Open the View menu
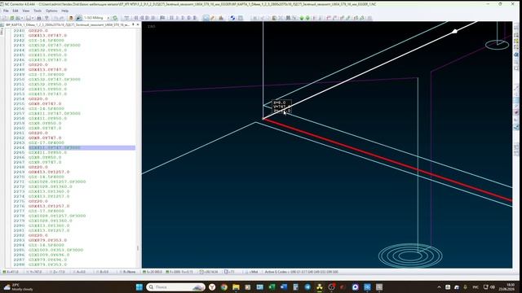522x293 pixels. coord(25,11)
